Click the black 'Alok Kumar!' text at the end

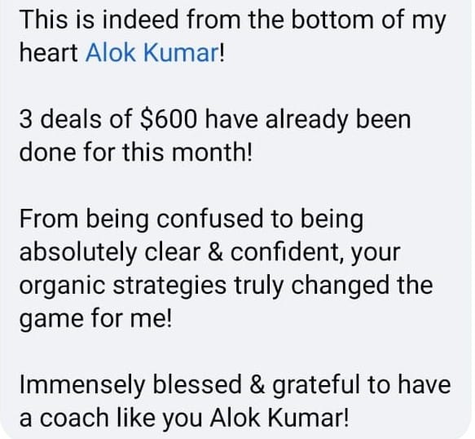pyautogui.click(x=279, y=418)
